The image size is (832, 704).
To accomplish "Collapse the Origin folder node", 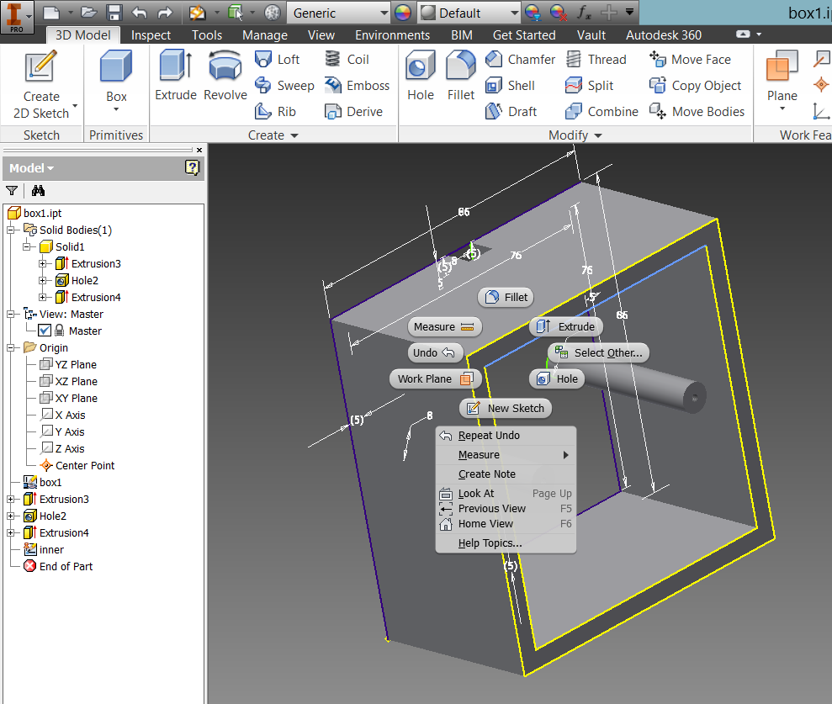I will tap(12, 347).
